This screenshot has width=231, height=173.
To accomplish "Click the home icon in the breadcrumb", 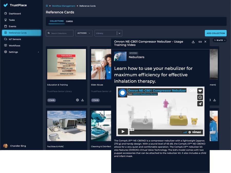I will [47, 6].
